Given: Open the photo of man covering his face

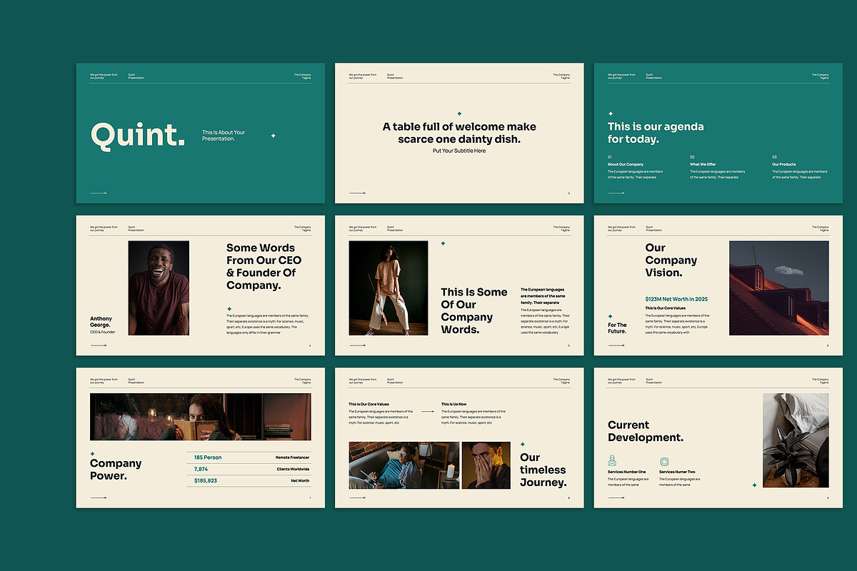Looking at the screenshot, I should click(x=486, y=465).
